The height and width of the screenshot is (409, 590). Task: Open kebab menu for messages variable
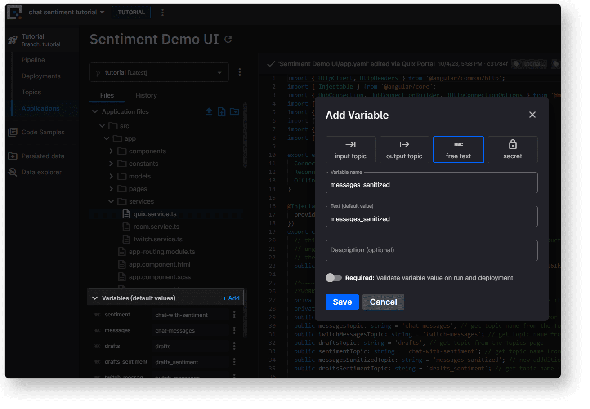234,331
